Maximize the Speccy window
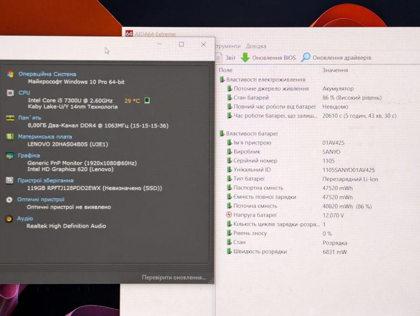The height and width of the screenshot is (316, 420). pos(182,44)
